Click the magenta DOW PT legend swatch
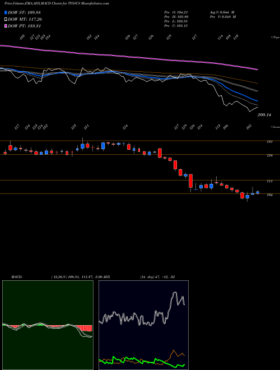Screen dimensions: 280x370 coord(6,26)
